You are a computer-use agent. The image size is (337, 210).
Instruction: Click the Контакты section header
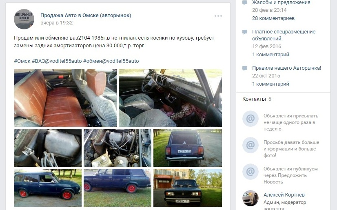[254, 99]
